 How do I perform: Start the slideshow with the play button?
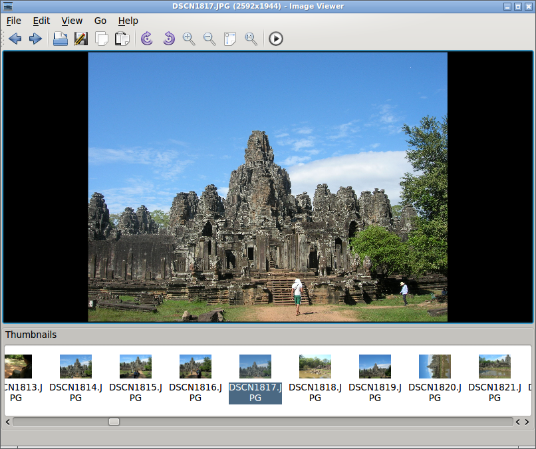click(276, 39)
